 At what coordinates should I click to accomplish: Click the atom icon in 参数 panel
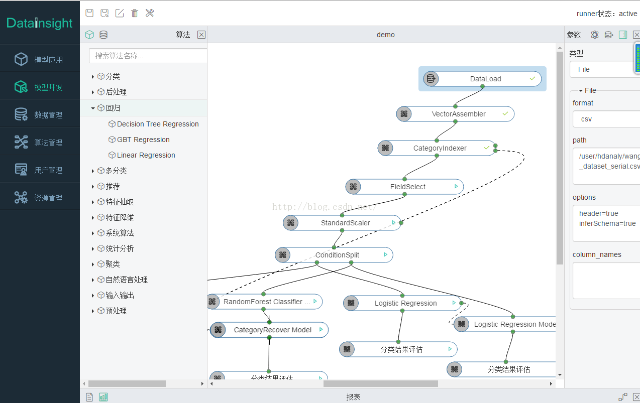point(595,35)
